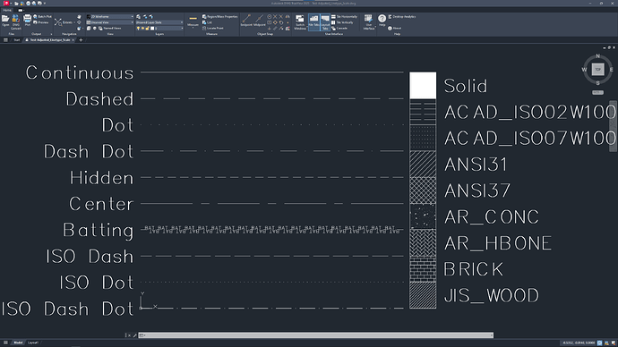Click Locate Point
This screenshot has width=618, height=347.
click(x=213, y=29)
